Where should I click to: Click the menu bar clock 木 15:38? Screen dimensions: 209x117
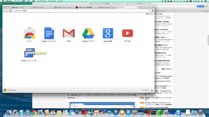click(196, 1)
